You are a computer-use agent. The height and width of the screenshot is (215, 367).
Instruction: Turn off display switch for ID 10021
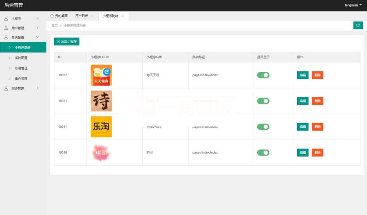coord(263,101)
